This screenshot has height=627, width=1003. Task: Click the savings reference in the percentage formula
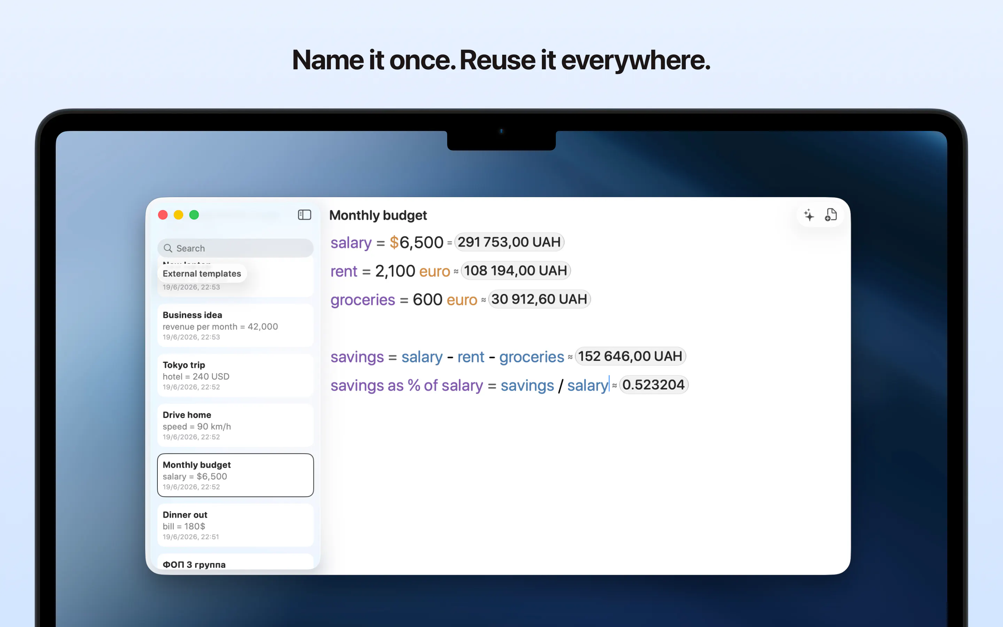[x=527, y=386]
